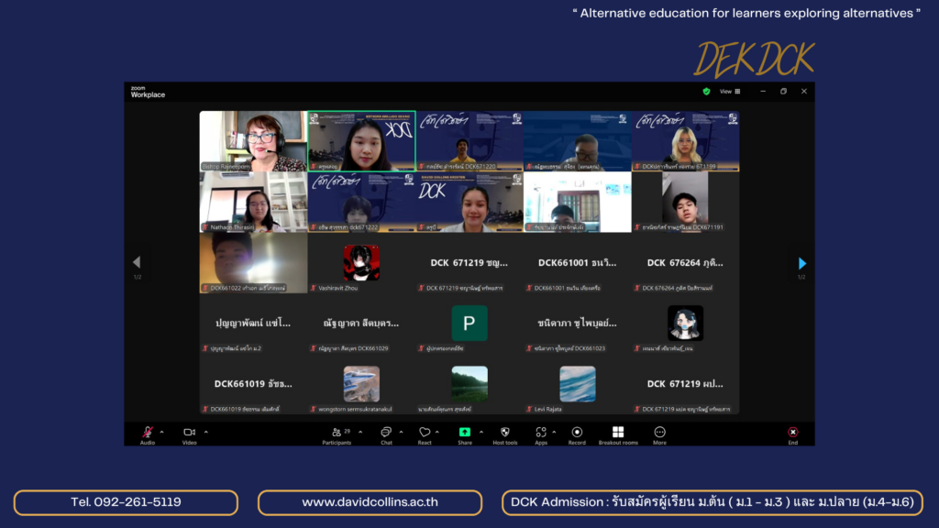Open the View layout menu
Screen dimensions: 939x528
click(728, 92)
